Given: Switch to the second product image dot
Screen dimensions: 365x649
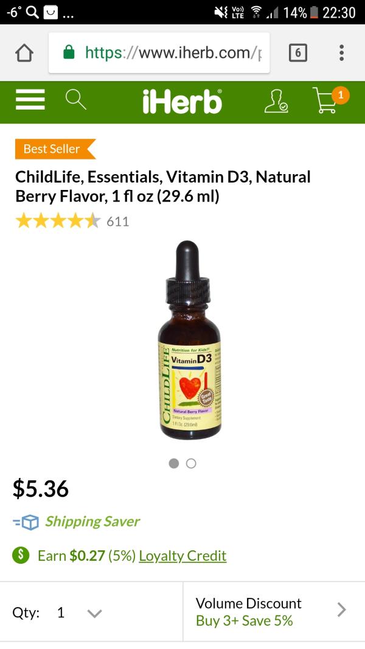Looking at the screenshot, I should pyautogui.click(x=191, y=463).
